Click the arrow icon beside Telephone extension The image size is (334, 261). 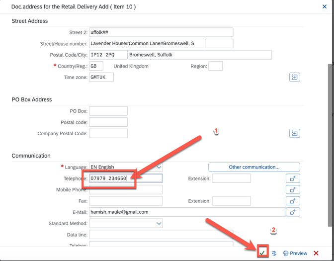click(293, 178)
